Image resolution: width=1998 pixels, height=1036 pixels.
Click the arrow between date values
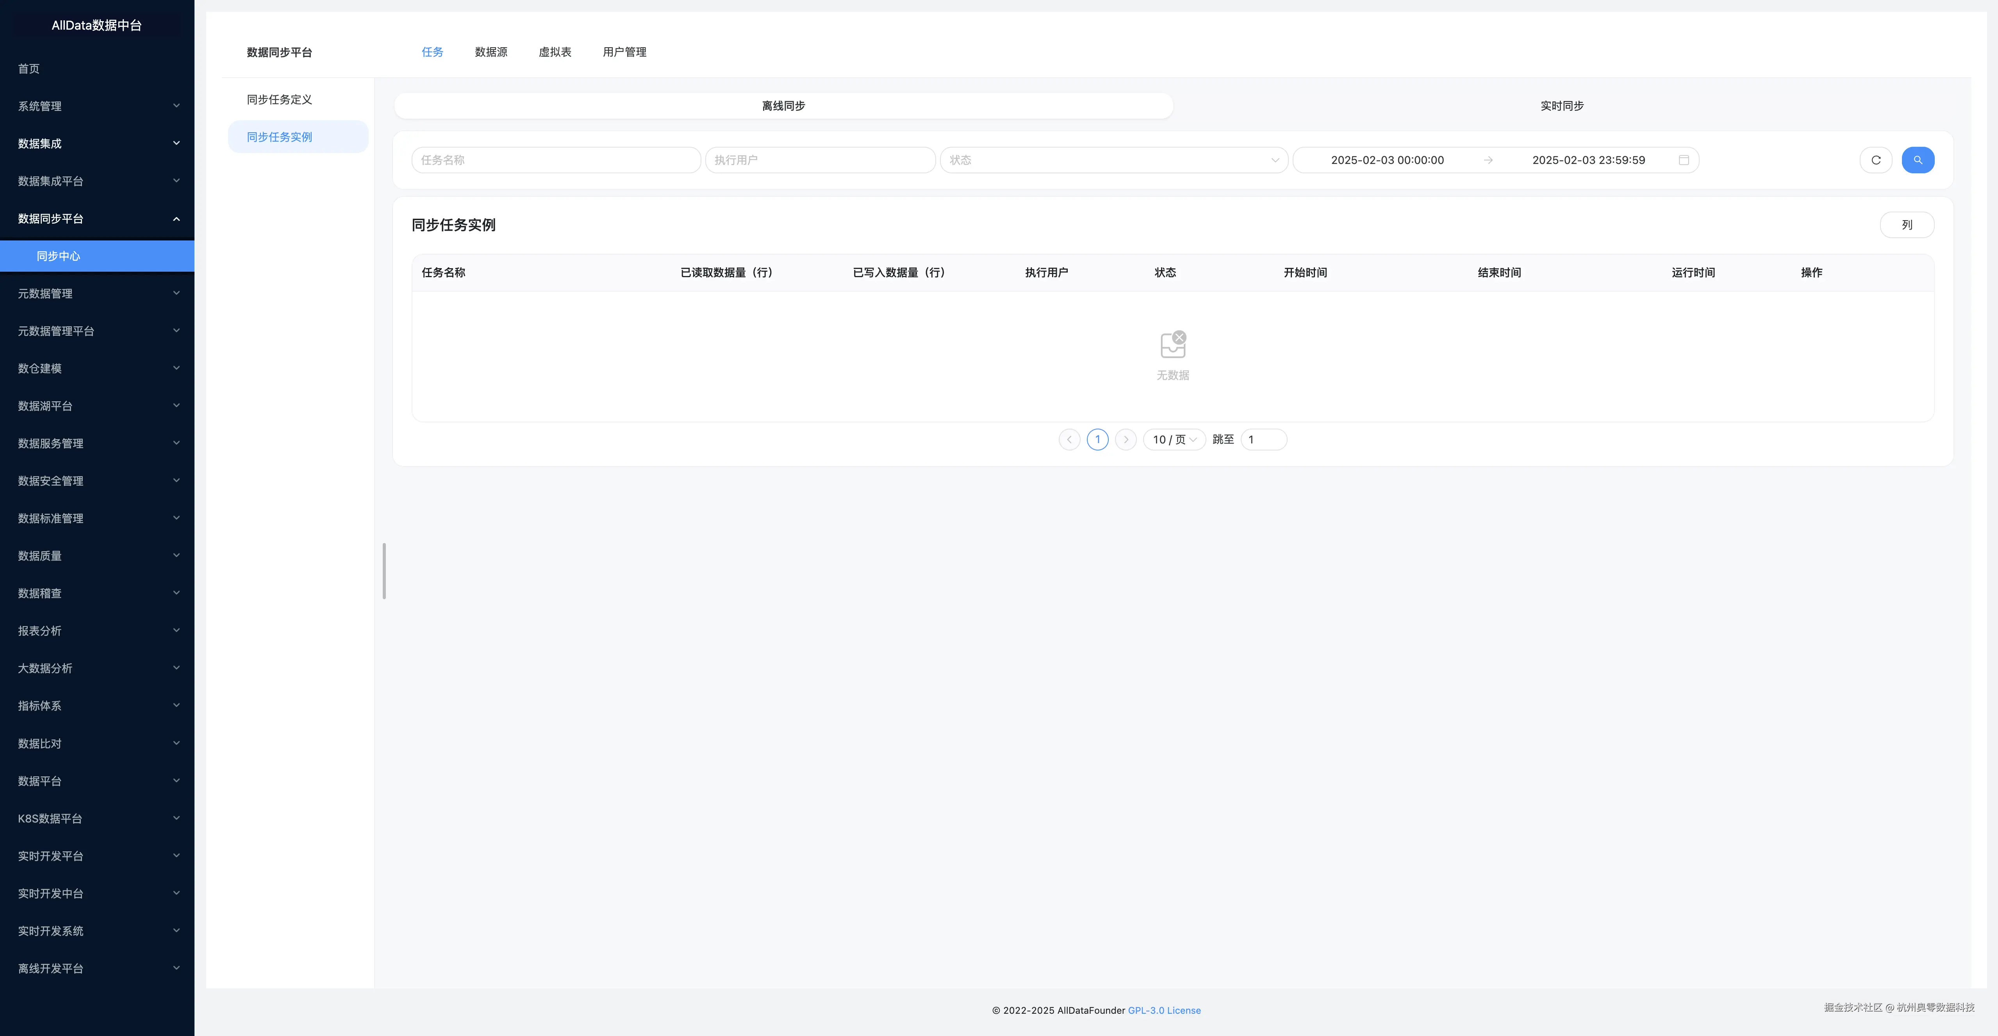(1488, 160)
